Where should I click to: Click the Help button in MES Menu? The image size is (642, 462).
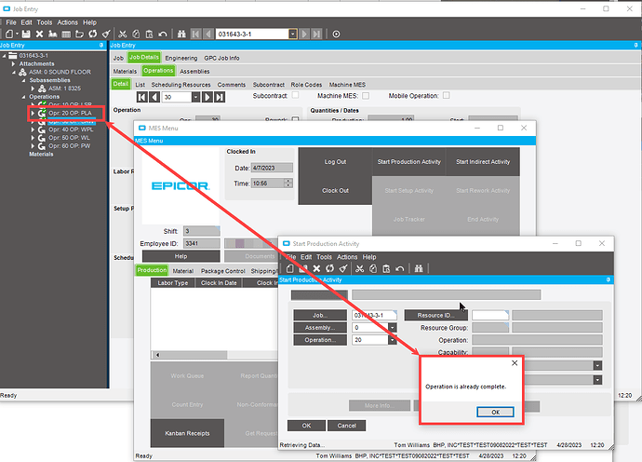tap(181, 256)
